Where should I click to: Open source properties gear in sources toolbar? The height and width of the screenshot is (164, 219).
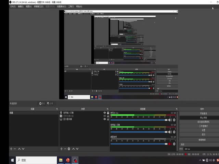[69, 149]
